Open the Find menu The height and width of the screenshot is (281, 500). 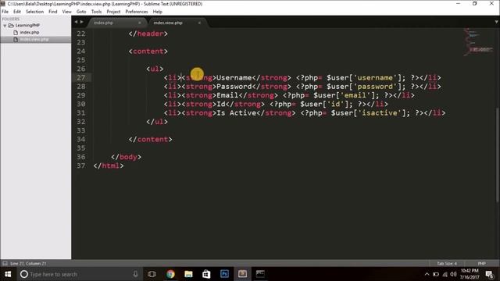pyautogui.click(x=53, y=12)
